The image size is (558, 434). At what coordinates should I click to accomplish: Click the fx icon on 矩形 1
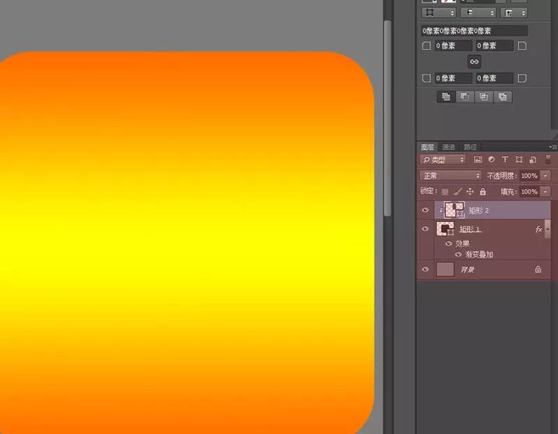coord(538,230)
